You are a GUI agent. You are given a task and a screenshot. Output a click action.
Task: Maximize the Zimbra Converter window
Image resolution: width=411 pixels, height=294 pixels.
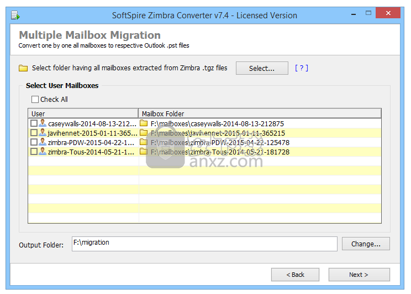click(368, 13)
